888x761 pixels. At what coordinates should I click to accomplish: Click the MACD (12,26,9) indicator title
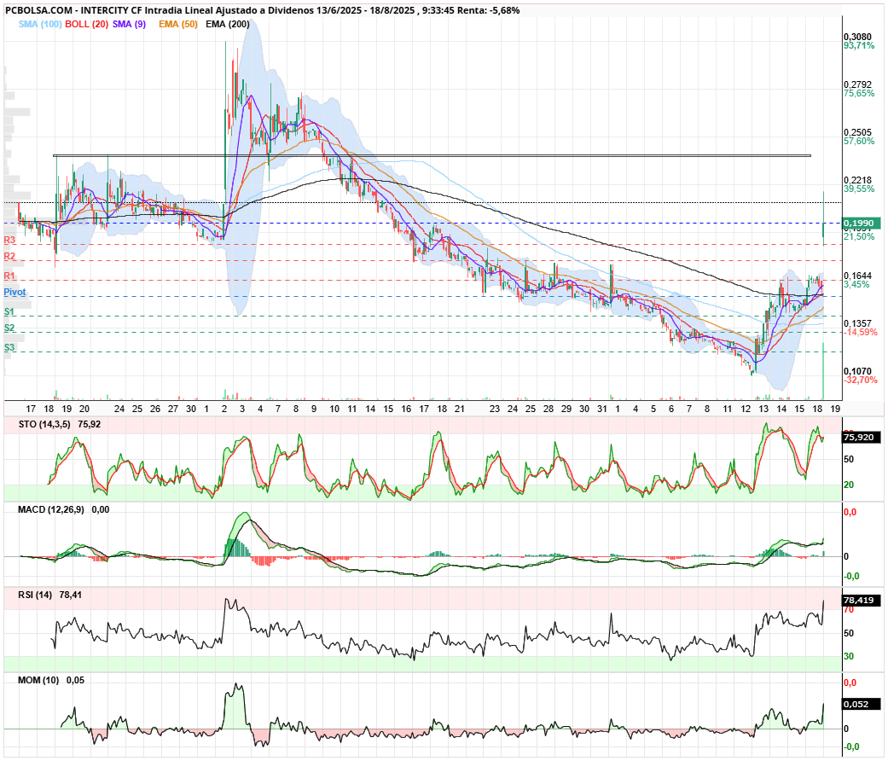51,509
